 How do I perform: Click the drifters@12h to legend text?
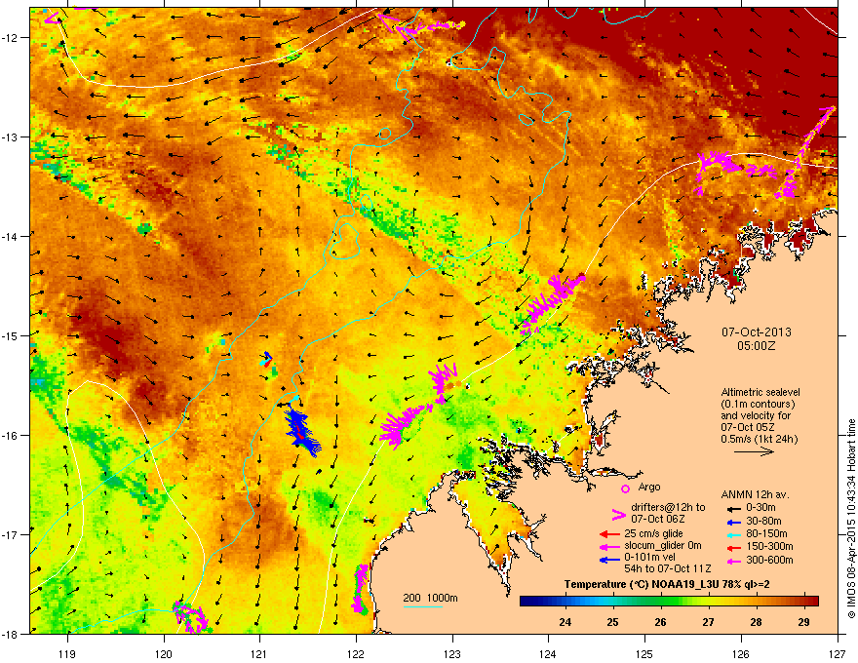click(668, 507)
